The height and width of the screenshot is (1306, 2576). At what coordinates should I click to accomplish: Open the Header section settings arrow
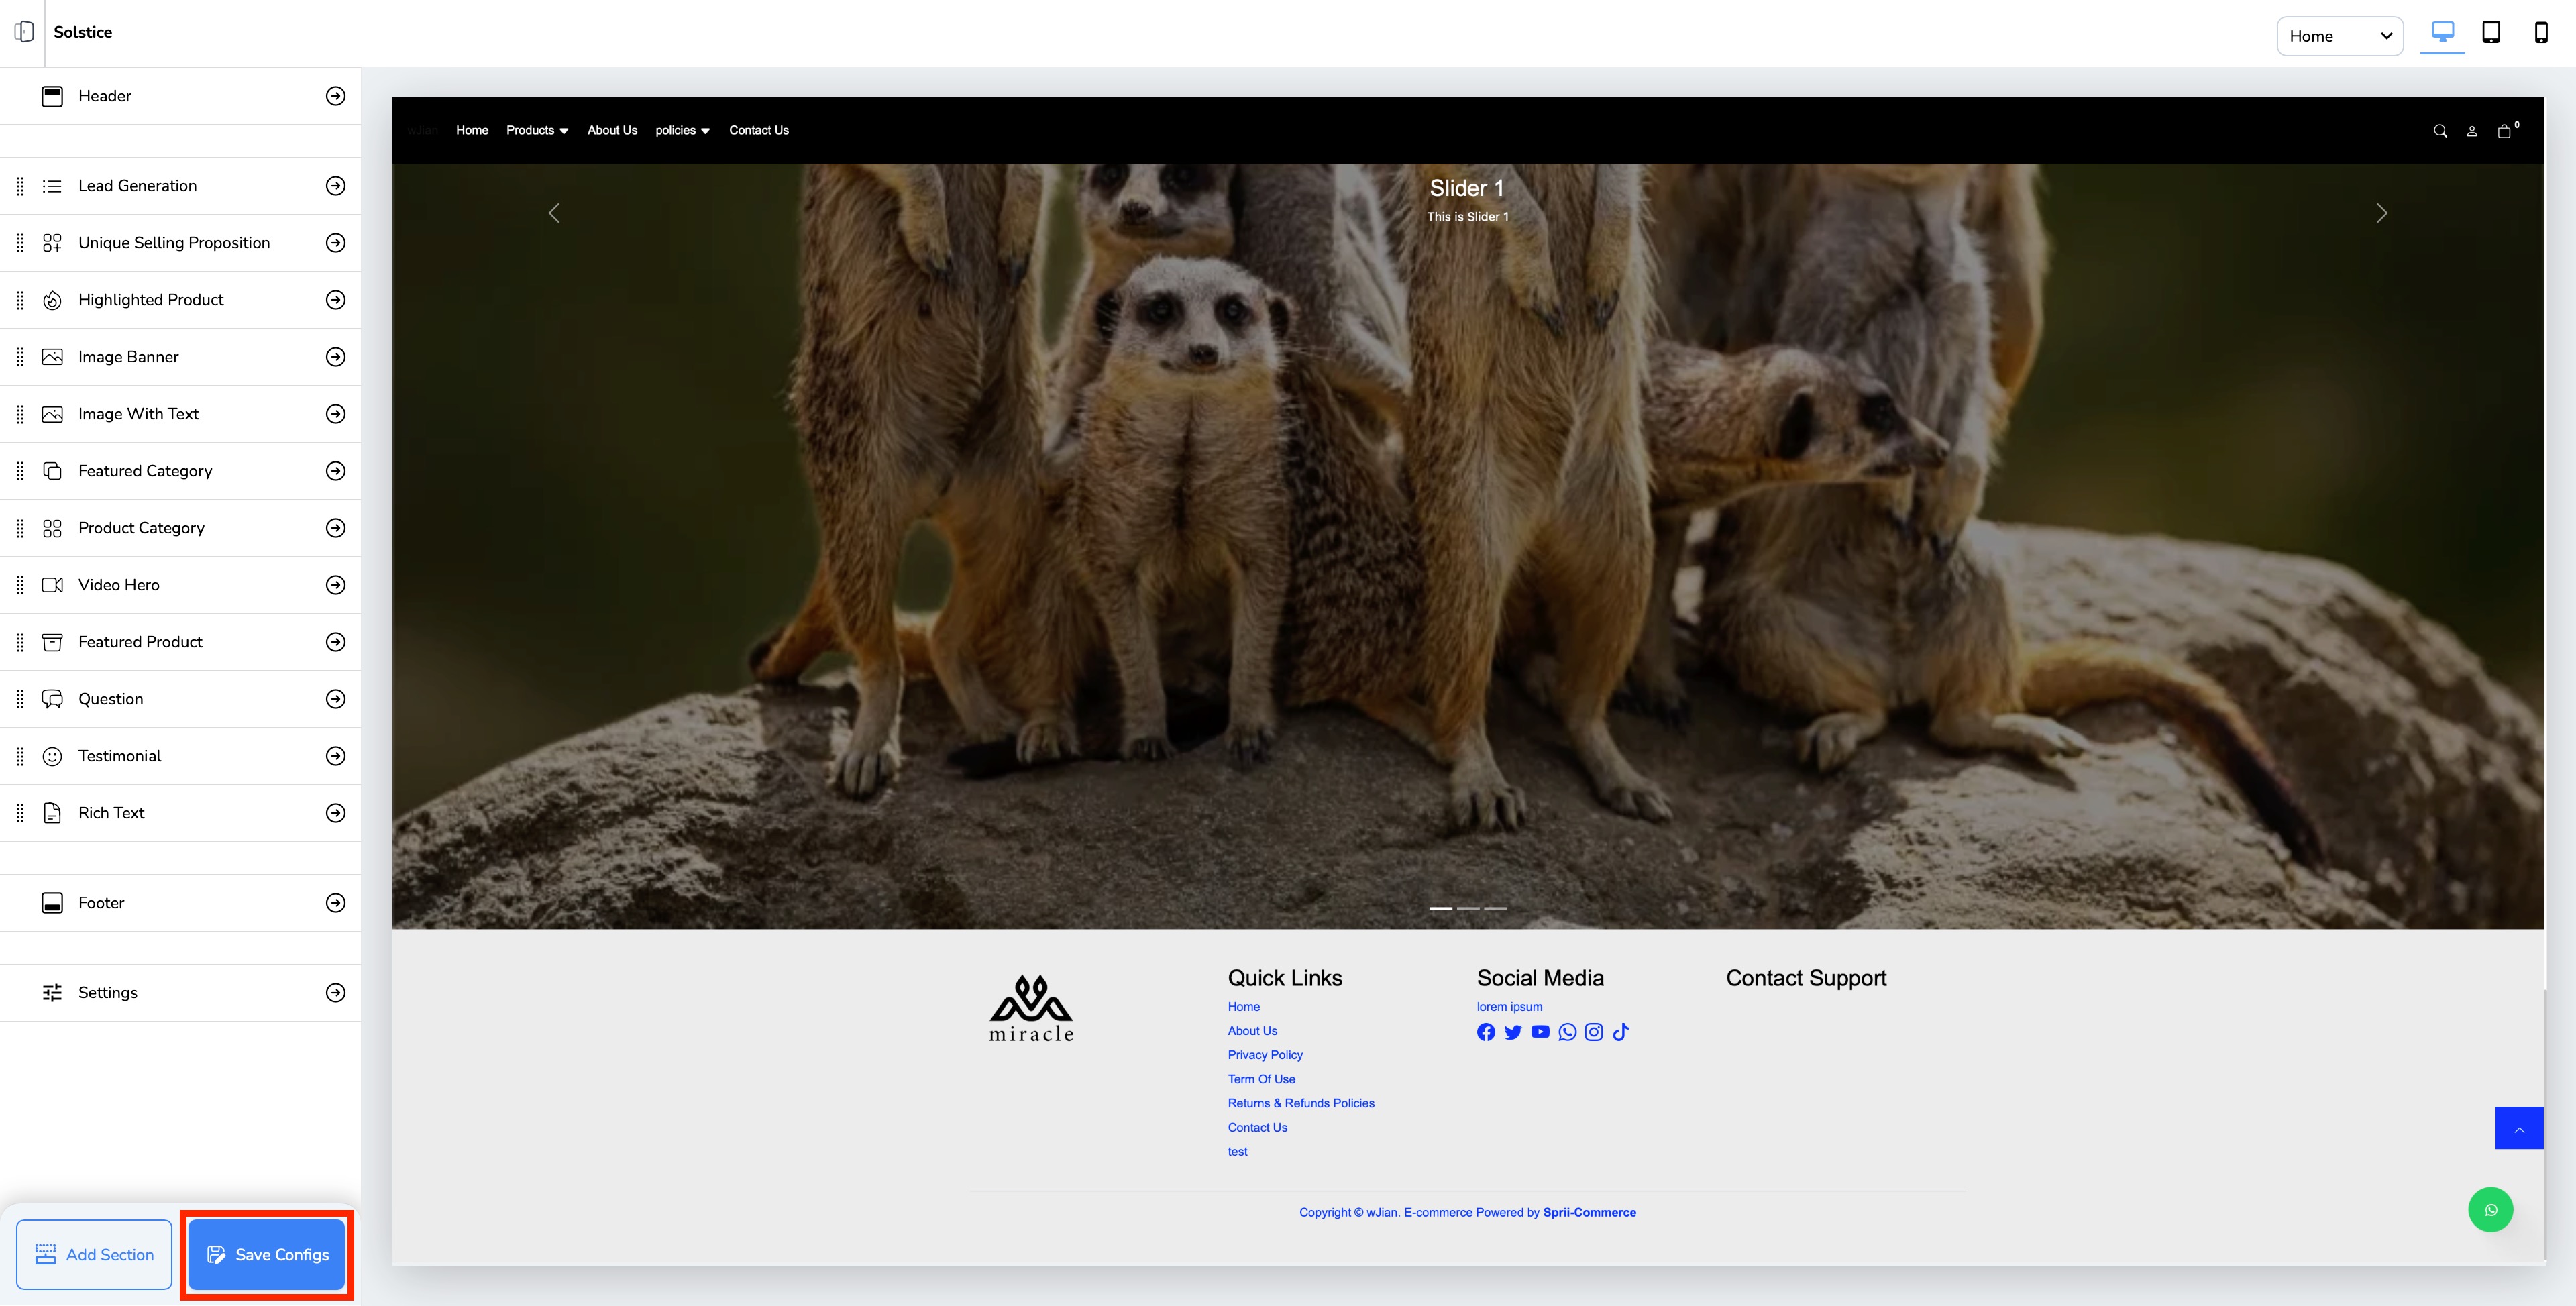pyautogui.click(x=336, y=96)
